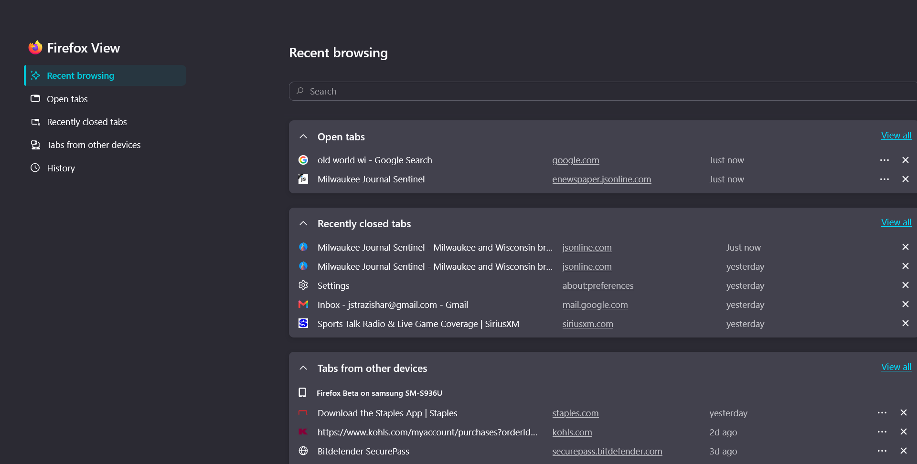Open the mail.google.com link
The width and height of the screenshot is (917, 464).
click(x=595, y=305)
